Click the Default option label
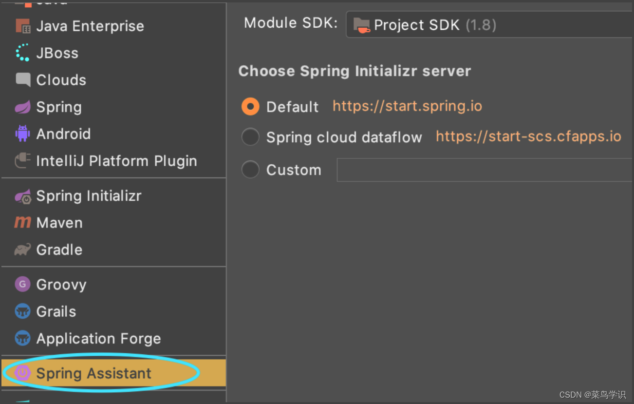634x404 pixels. click(292, 107)
